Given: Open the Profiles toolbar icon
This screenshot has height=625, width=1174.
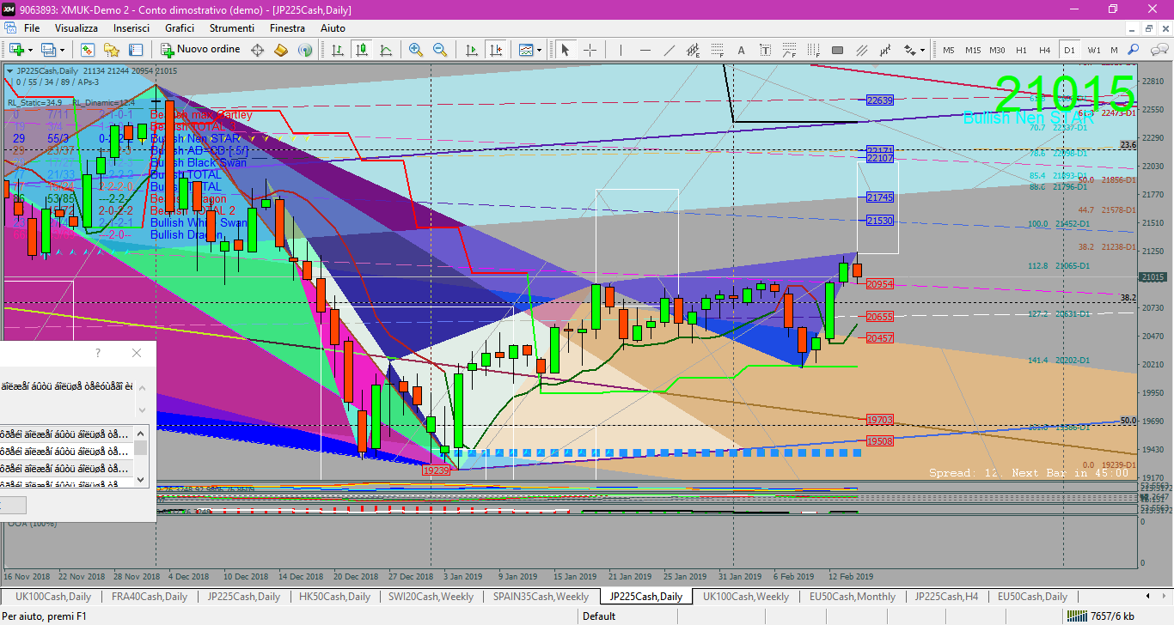Looking at the screenshot, I should [x=49, y=50].
